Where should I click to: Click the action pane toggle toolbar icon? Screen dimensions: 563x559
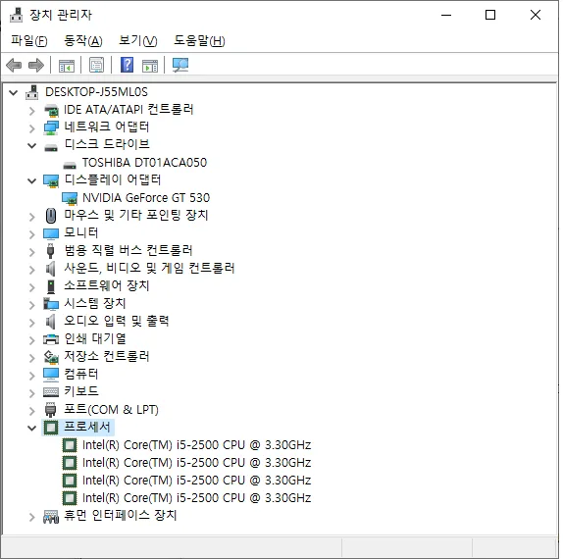click(x=150, y=66)
